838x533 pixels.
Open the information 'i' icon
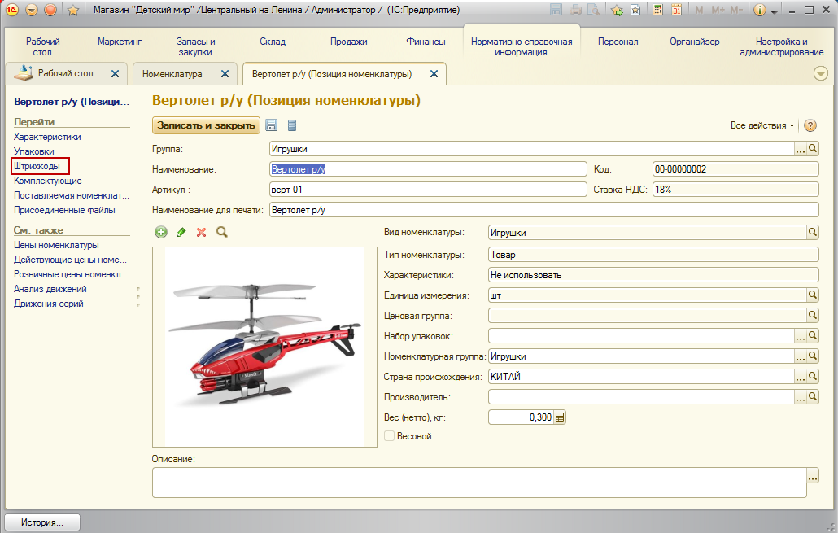click(x=759, y=10)
